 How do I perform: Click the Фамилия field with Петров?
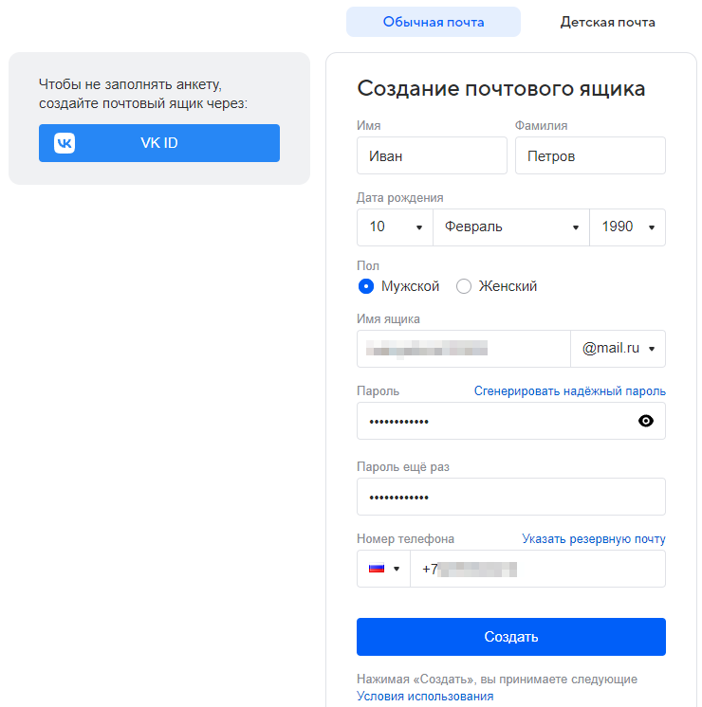coord(590,156)
